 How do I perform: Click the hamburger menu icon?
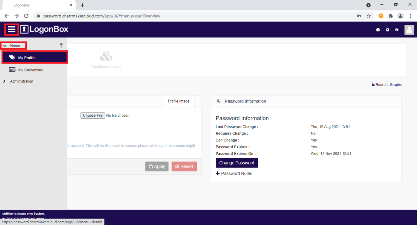pos(11,29)
